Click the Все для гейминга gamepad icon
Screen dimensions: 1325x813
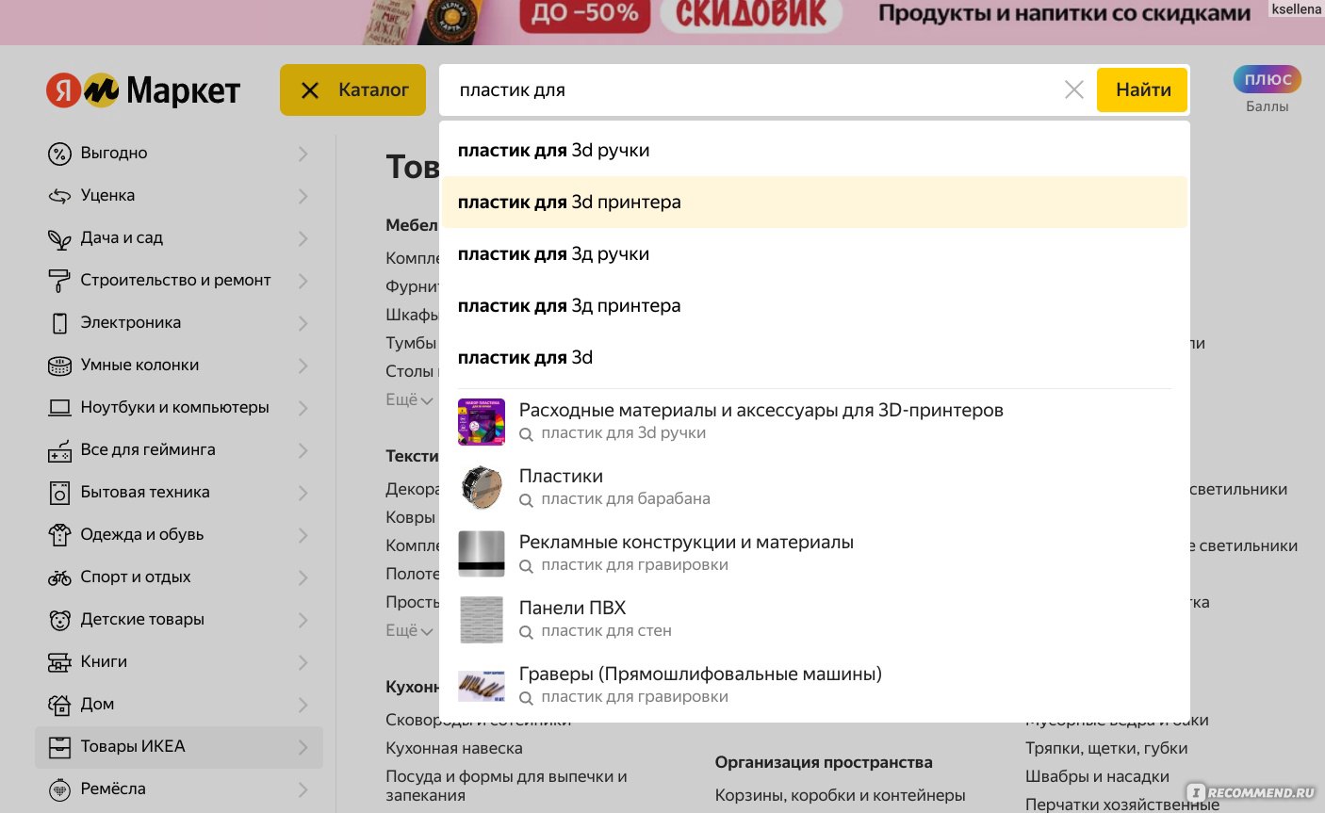59,450
